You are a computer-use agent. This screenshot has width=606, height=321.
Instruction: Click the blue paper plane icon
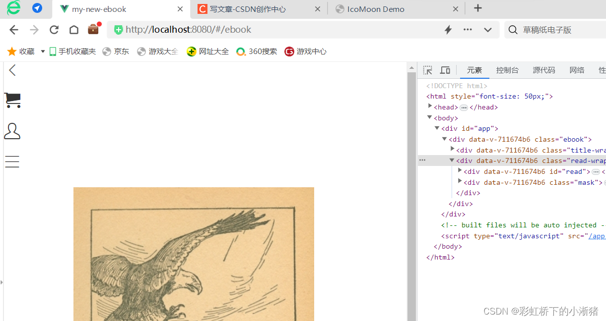[37, 8]
